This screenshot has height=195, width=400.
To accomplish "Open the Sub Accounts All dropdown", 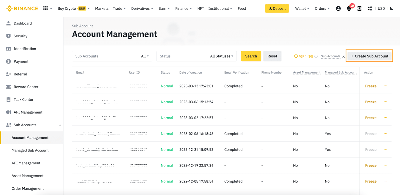I will click(x=145, y=56).
